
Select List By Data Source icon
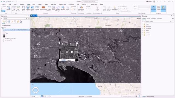(7, 22)
